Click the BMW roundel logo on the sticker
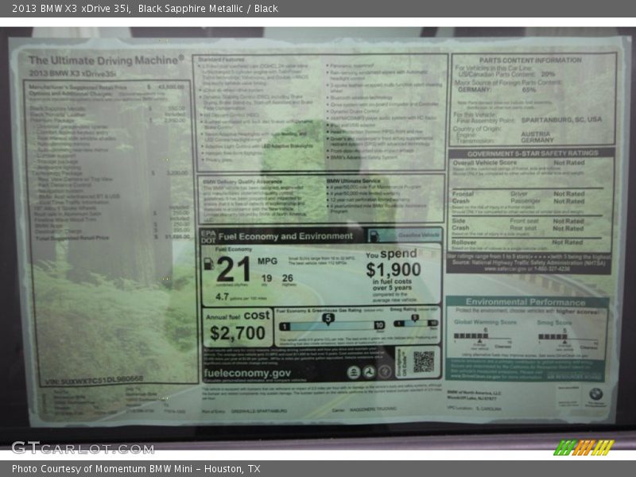Viewport: 636px width, 477px height. 595,394
